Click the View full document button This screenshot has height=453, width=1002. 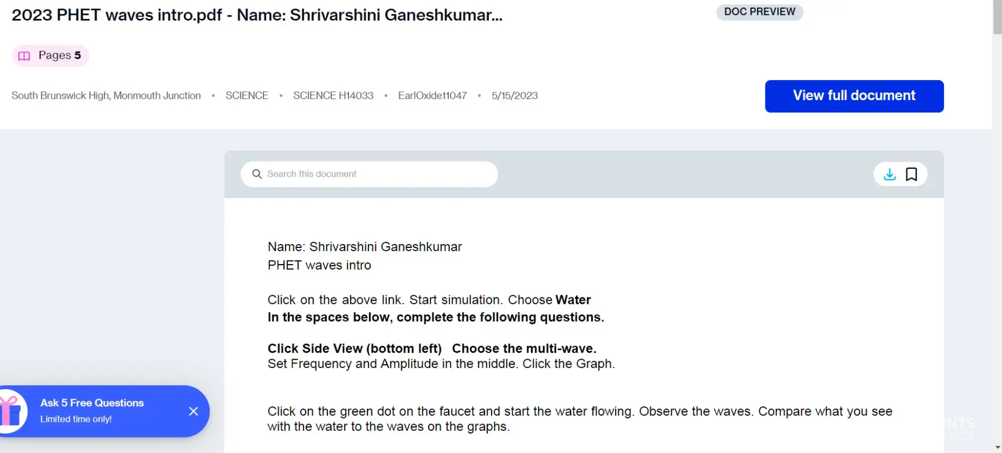click(854, 96)
